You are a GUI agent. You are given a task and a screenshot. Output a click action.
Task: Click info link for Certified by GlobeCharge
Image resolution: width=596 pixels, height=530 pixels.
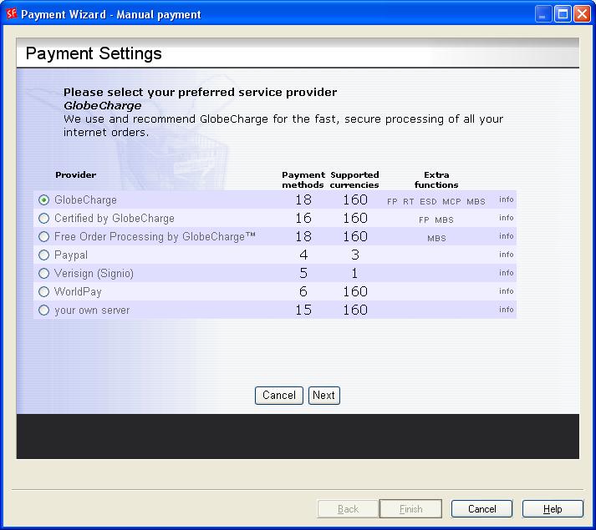(506, 219)
